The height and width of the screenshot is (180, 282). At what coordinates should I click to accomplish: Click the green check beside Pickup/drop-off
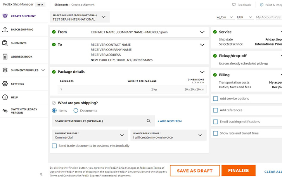(215, 56)
